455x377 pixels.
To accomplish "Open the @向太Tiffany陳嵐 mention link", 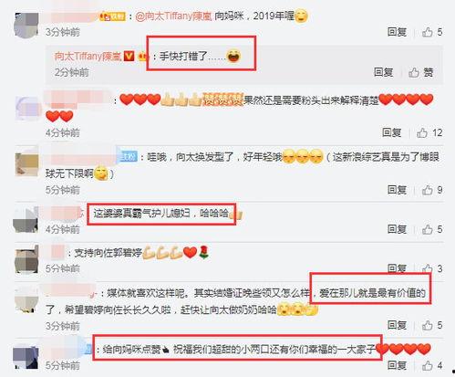I will click(173, 16).
